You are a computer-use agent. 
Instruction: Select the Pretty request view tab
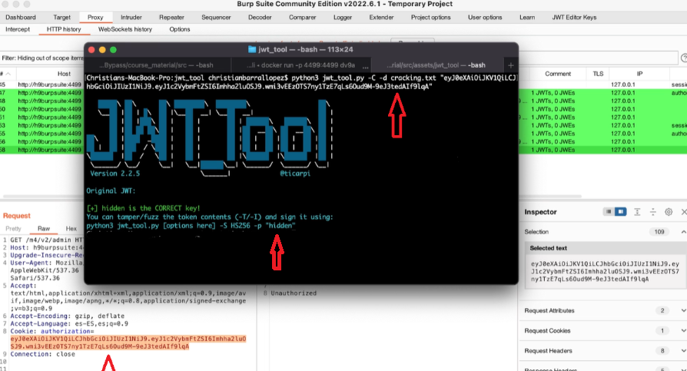click(x=13, y=229)
